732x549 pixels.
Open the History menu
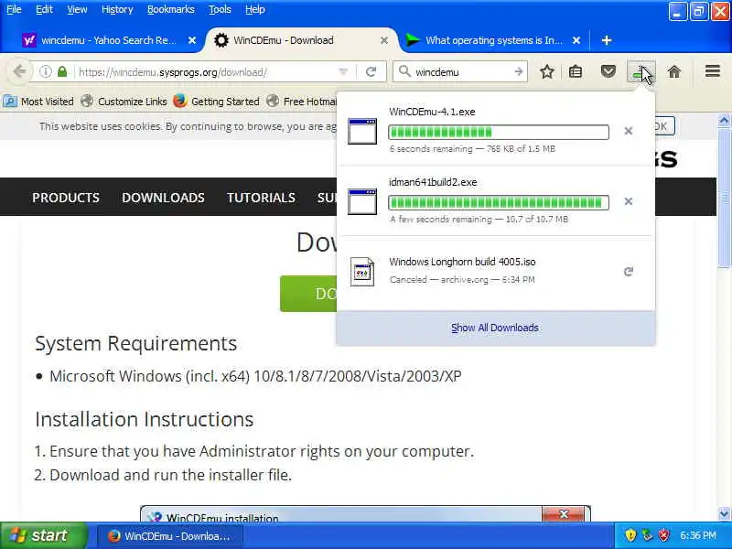click(117, 9)
